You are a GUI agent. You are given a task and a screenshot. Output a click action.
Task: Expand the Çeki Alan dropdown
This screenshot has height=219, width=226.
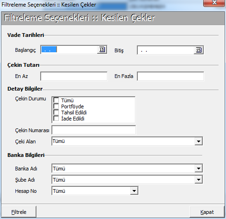point(198,141)
